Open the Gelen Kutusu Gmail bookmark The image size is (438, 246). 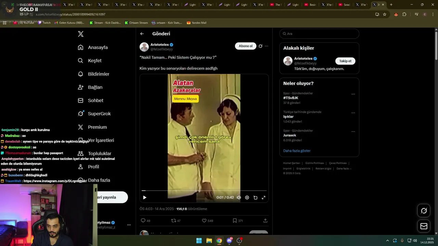click(x=69, y=23)
